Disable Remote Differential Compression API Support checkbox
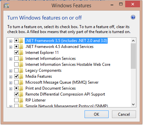 point(16,94)
